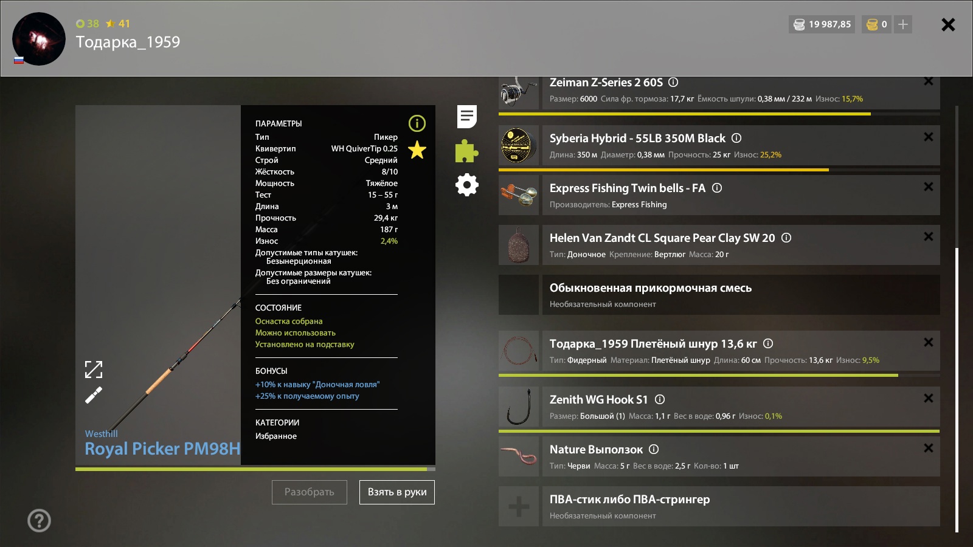Close the inventory screen with X
This screenshot has height=547, width=973.
[948, 24]
